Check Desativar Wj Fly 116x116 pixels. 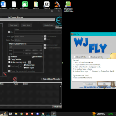[x=89, y=57]
